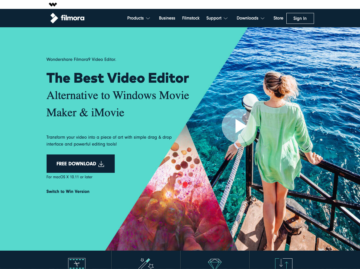Click the diamond feature icon
This screenshot has height=269, width=360.
coord(215,264)
